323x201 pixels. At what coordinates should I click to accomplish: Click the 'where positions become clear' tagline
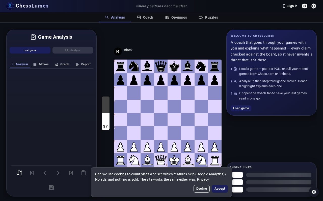tap(161, 6)
